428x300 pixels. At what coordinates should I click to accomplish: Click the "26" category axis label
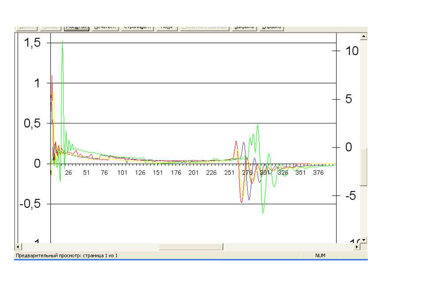68,172
